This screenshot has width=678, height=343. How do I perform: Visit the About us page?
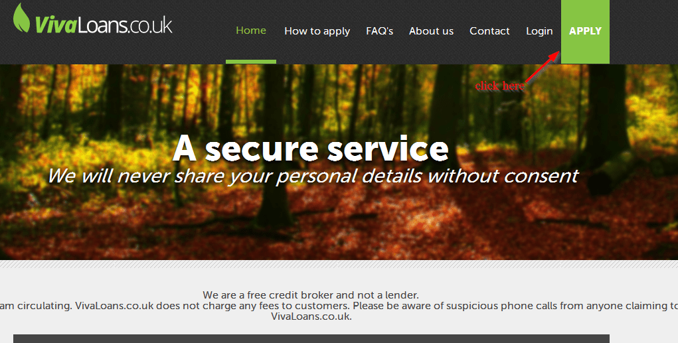[431, 31]
